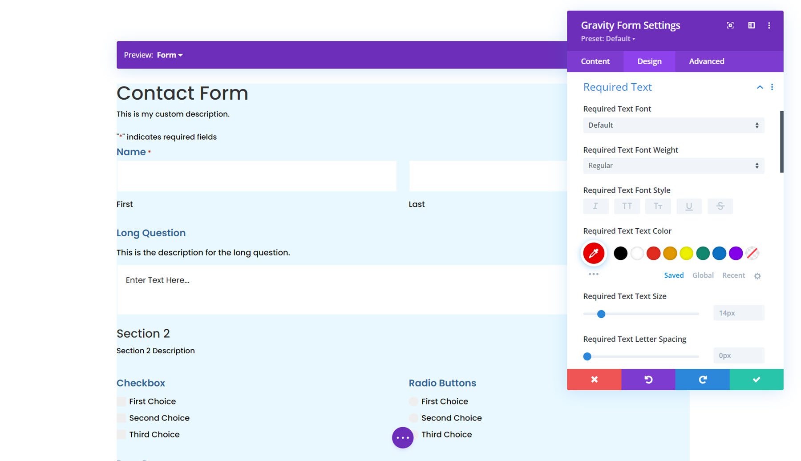Open the Preview Form dropdown
This screenshot has width=801, height=461.
click(x=169, y=55)
